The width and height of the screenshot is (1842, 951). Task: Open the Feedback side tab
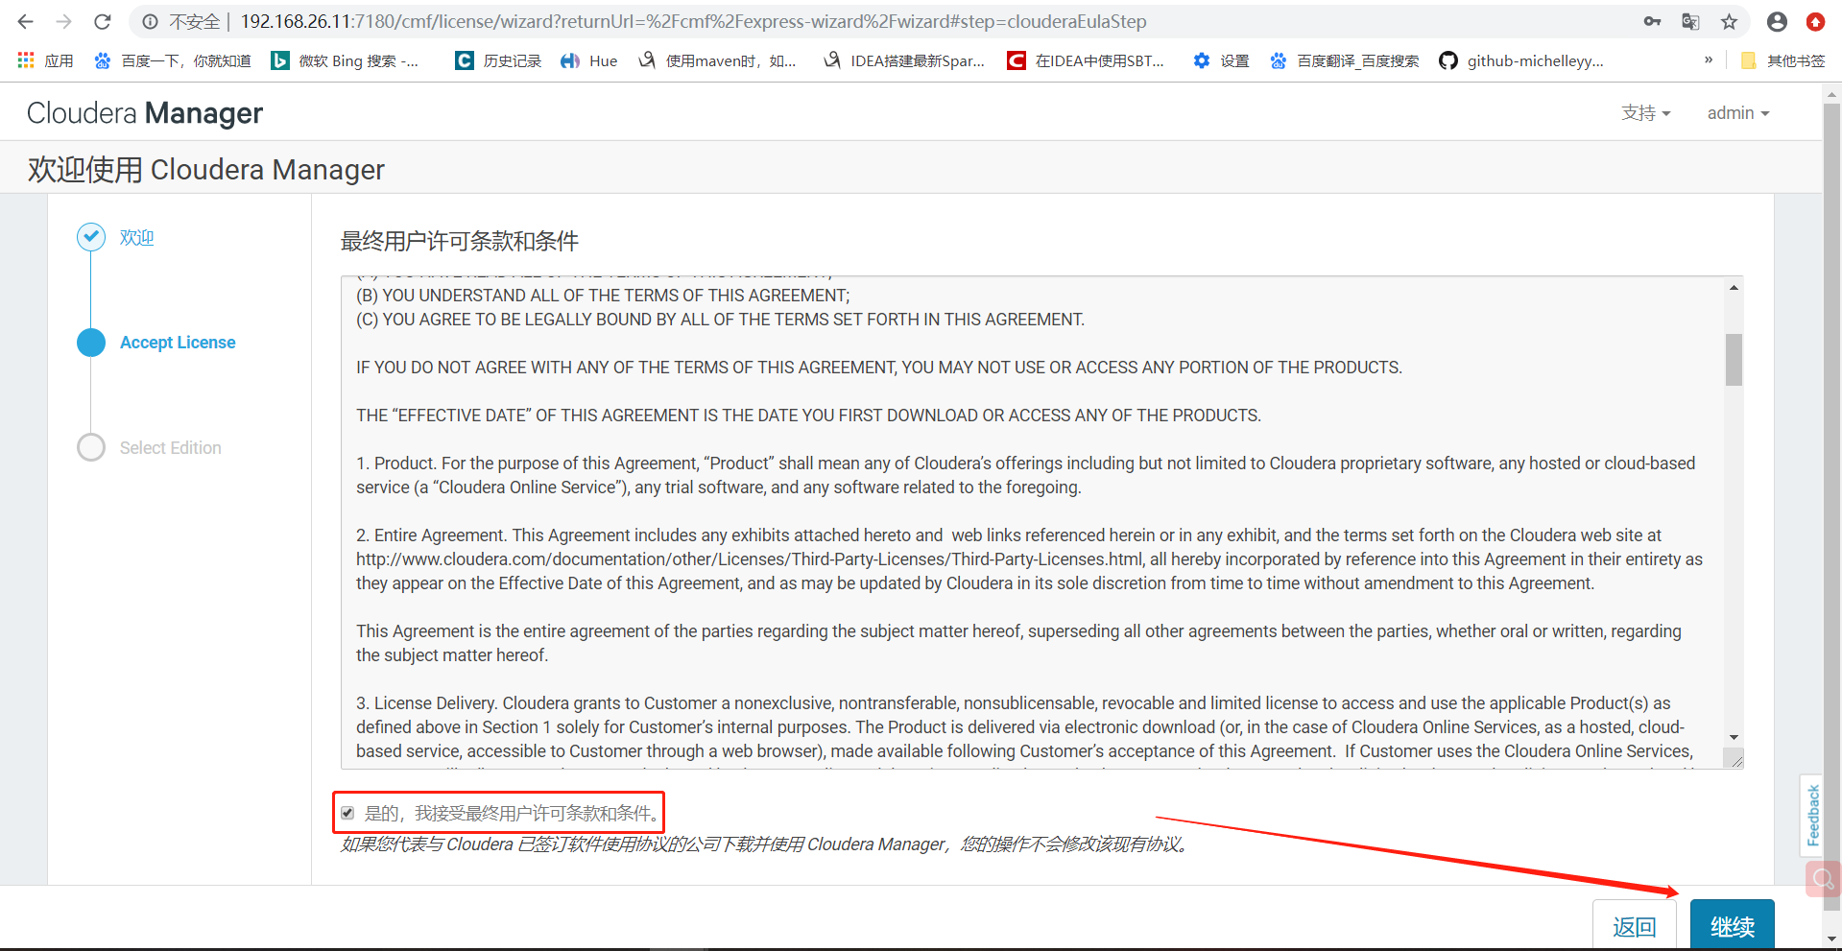(x=1811, y=816)
